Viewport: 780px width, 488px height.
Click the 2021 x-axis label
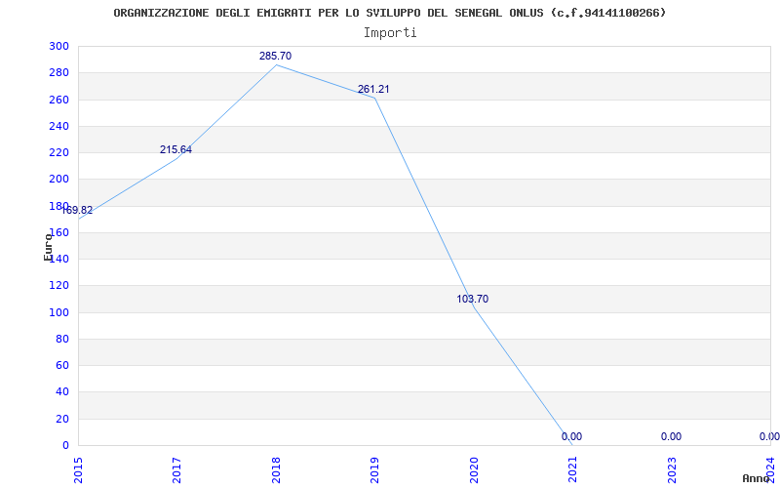[x=572, y=470]
